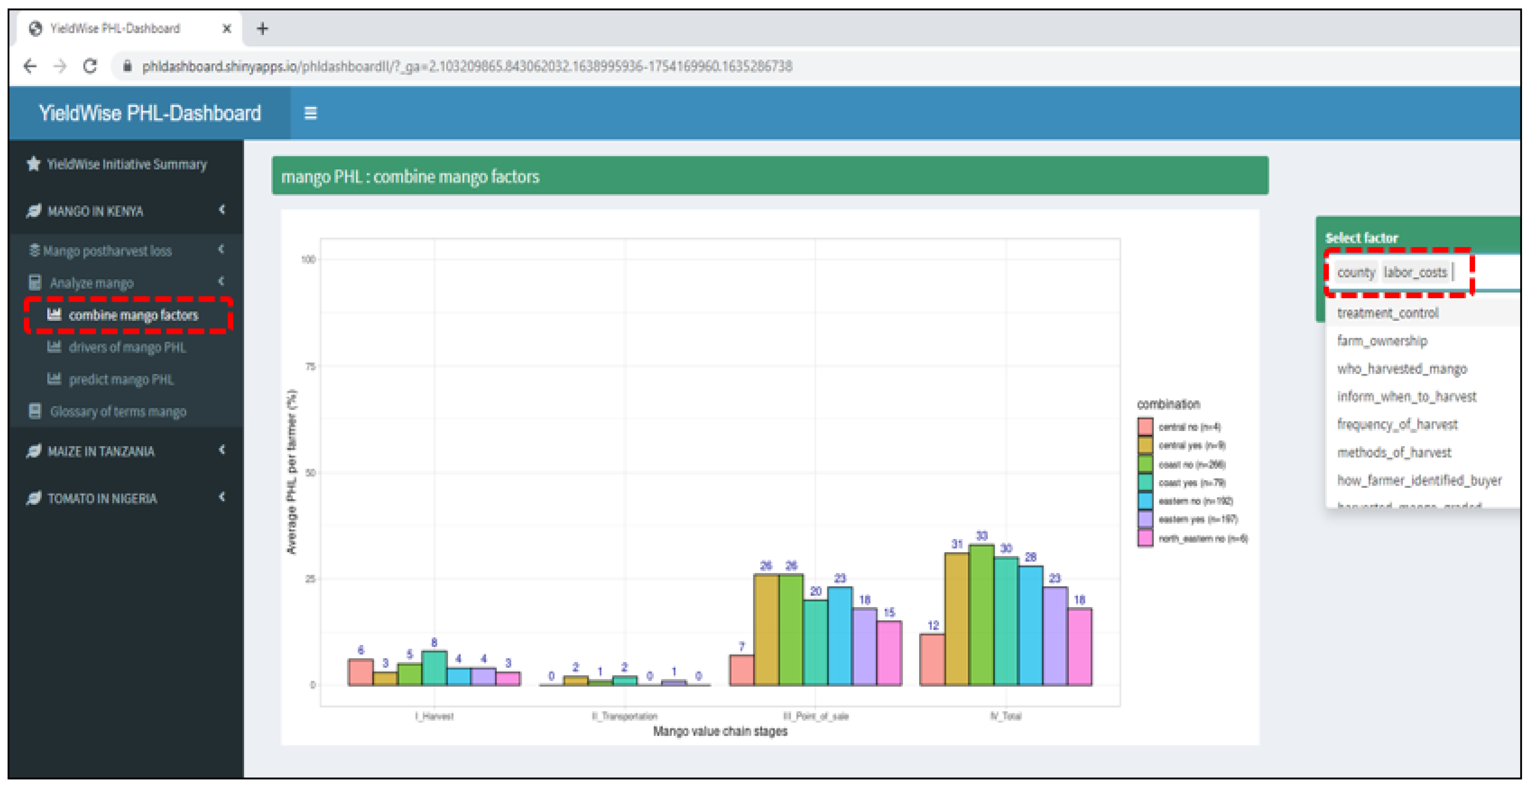The image size is (1529, 788).
Task: Click star icon beside YieldWise Initiative Summary
Action: 33,164
